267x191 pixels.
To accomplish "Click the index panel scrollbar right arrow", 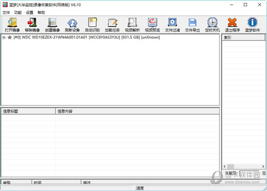I will pyautogui.click(x=263, y=166).
